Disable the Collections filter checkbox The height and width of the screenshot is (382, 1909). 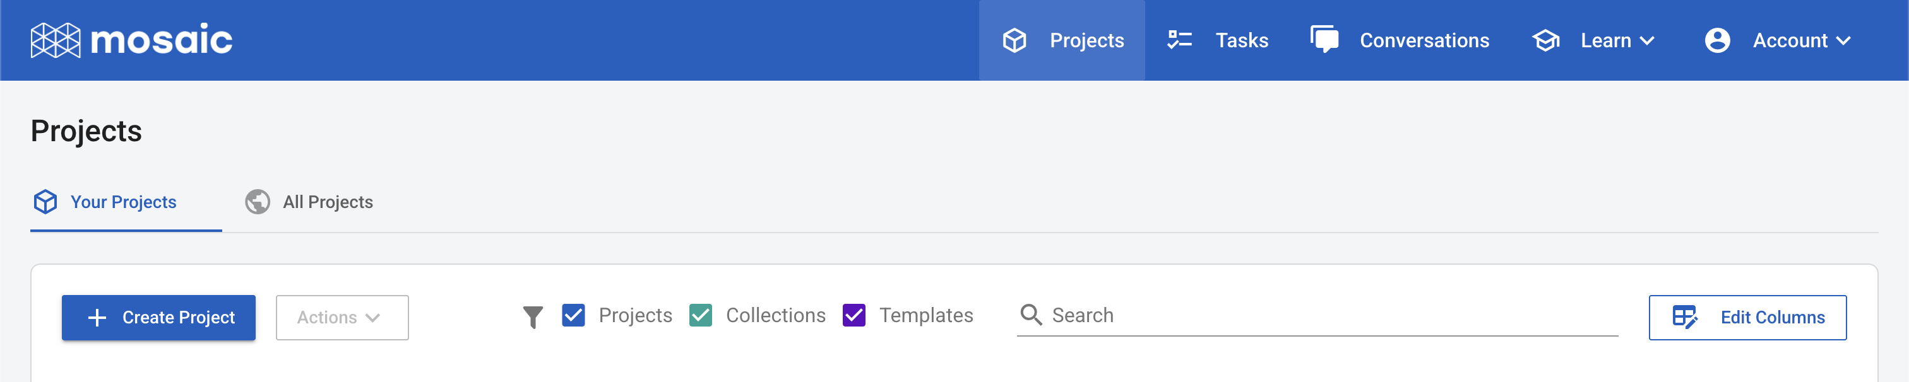(701, 315)
